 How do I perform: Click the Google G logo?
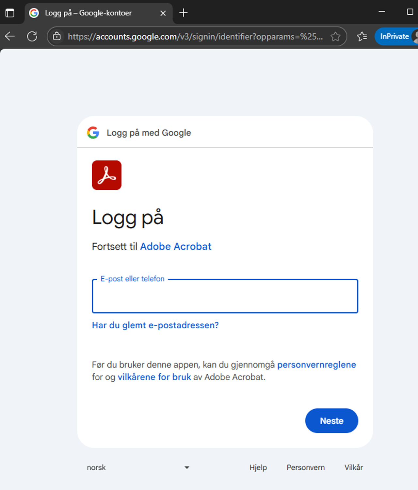click(93, 133)
